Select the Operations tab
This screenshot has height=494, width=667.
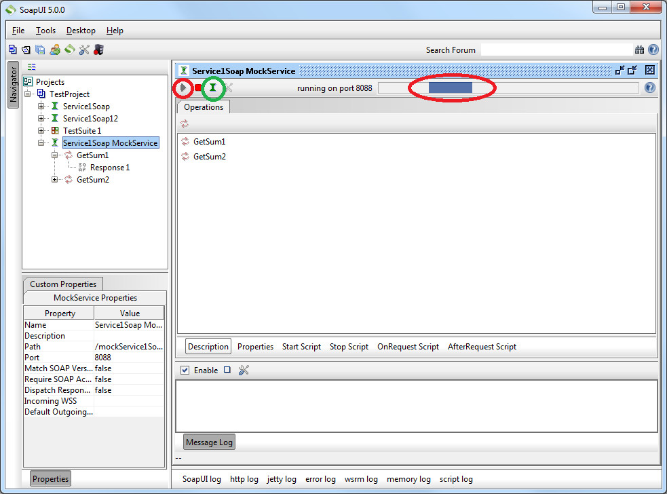click(x=204, y=107)
